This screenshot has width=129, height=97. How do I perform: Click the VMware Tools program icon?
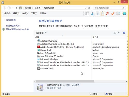click(x=39, y=68)
